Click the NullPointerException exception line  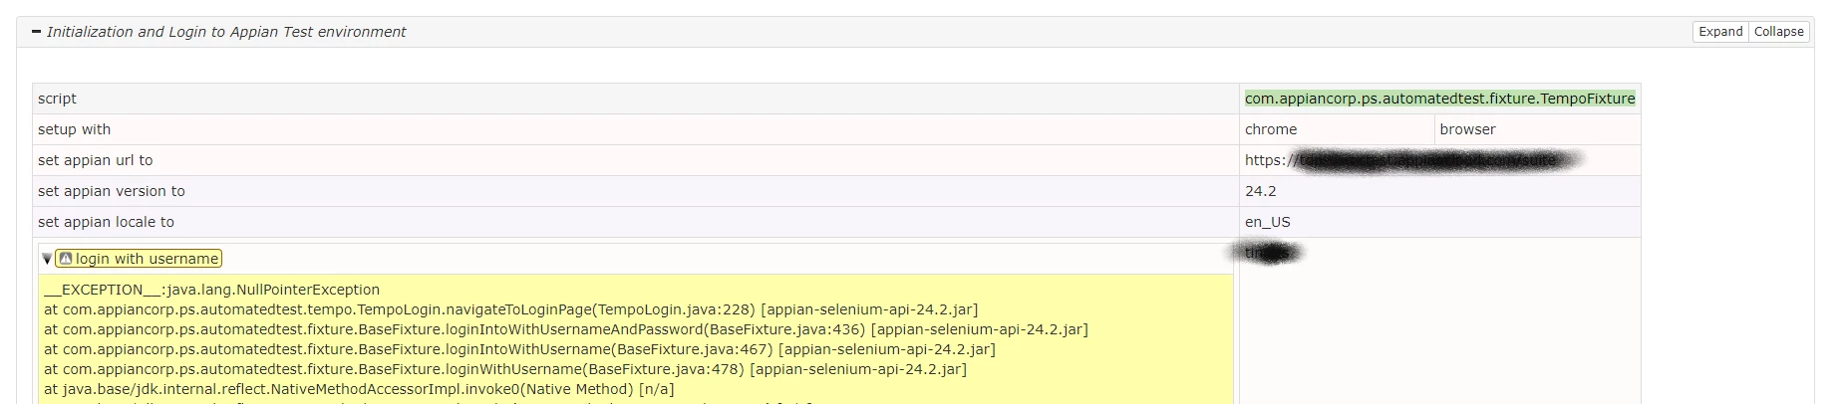coord(211,290)
